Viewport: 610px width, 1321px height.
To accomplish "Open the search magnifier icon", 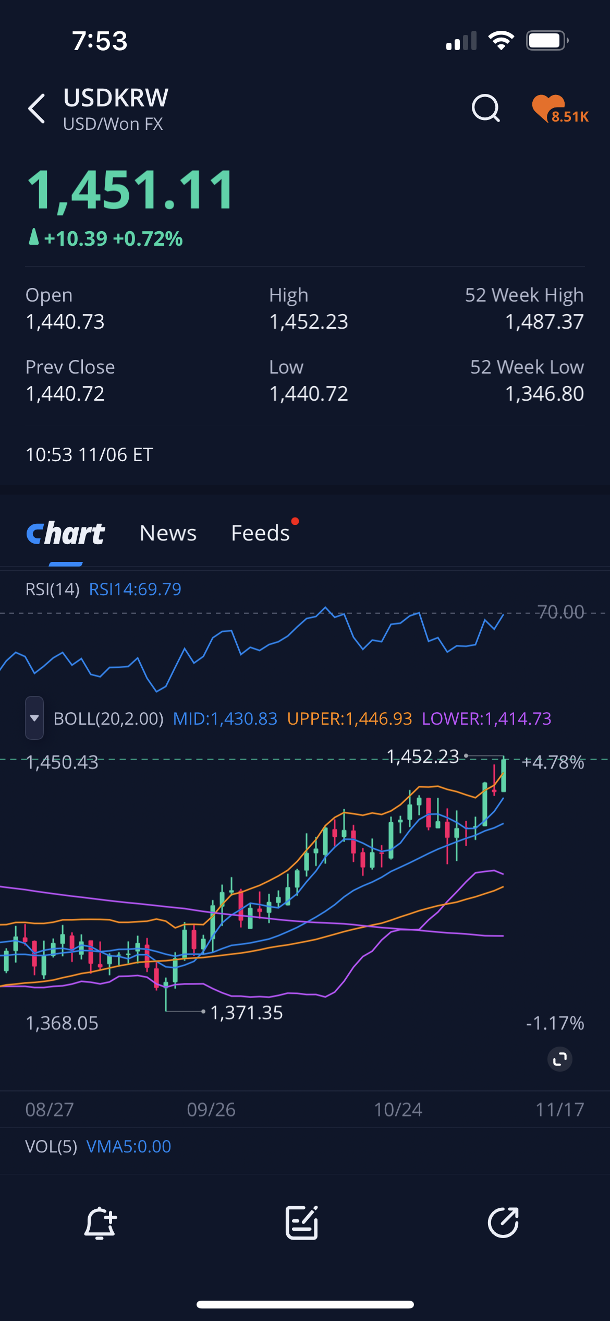I will (485, 109).
